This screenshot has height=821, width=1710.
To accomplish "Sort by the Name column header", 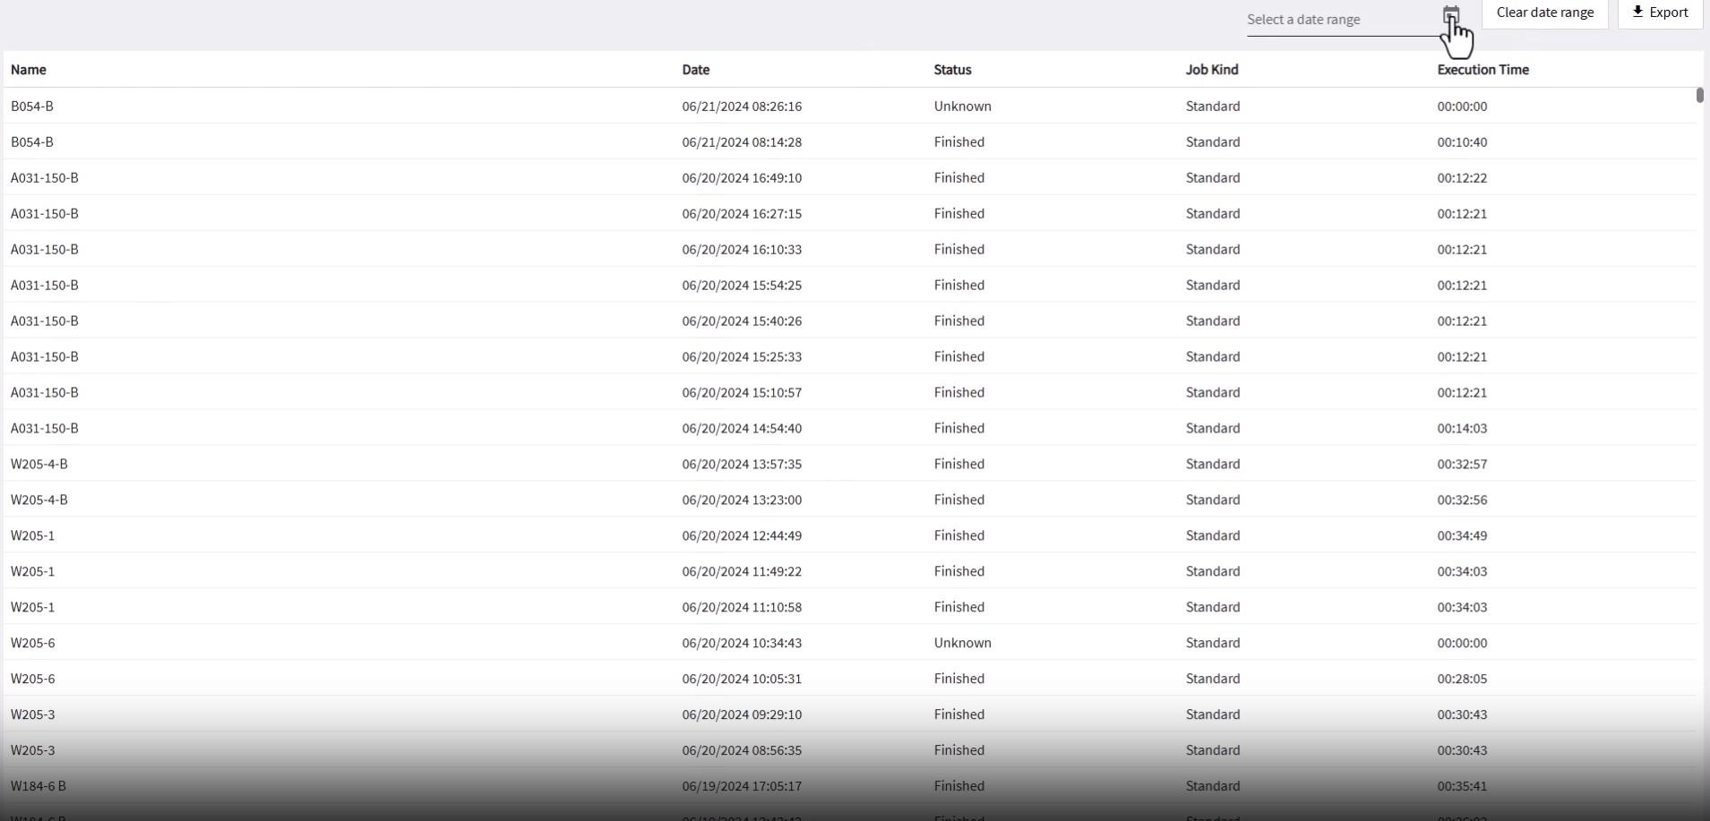I will coord(29,70).
